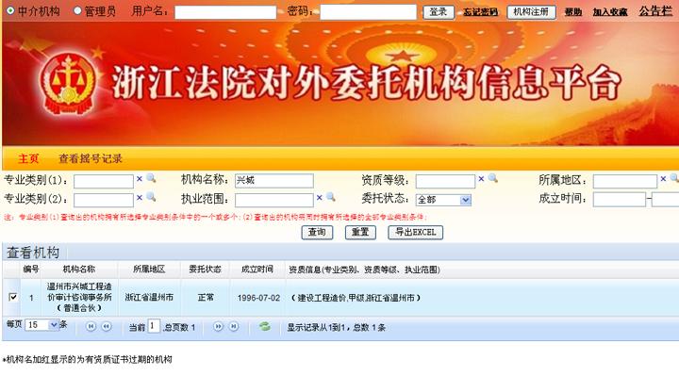Click the 专业类别(1) input field

pyautogui.click(x=104, y=181)
